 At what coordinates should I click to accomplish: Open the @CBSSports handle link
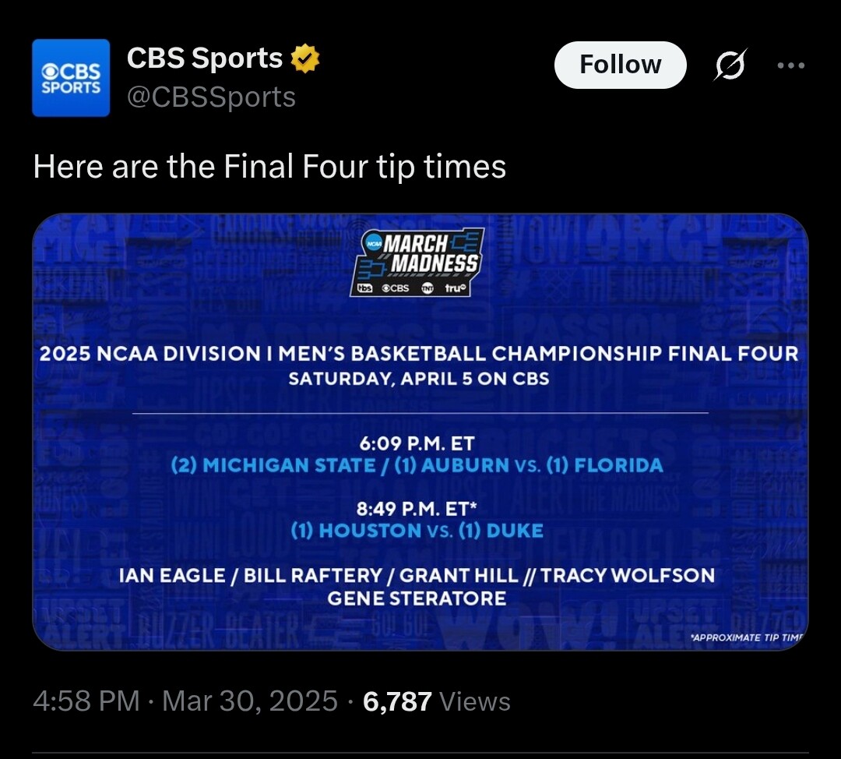211,97
